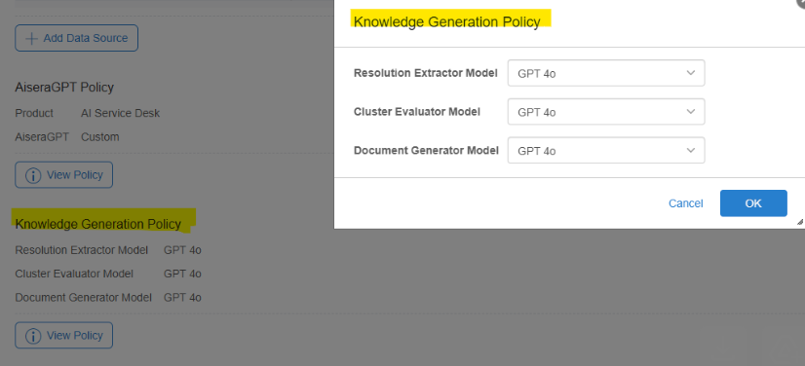The width and height of the screenshot is (805, 366).
Task: Click the AI Service Desk product value
Action: 120,113
